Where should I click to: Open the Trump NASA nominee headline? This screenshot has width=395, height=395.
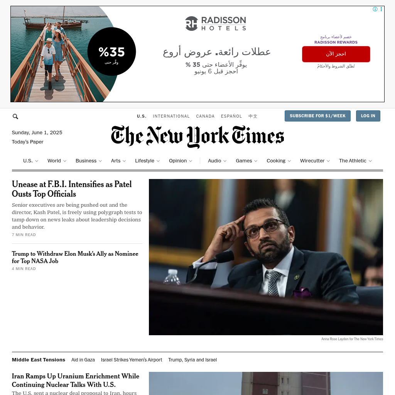pos(75,257)
